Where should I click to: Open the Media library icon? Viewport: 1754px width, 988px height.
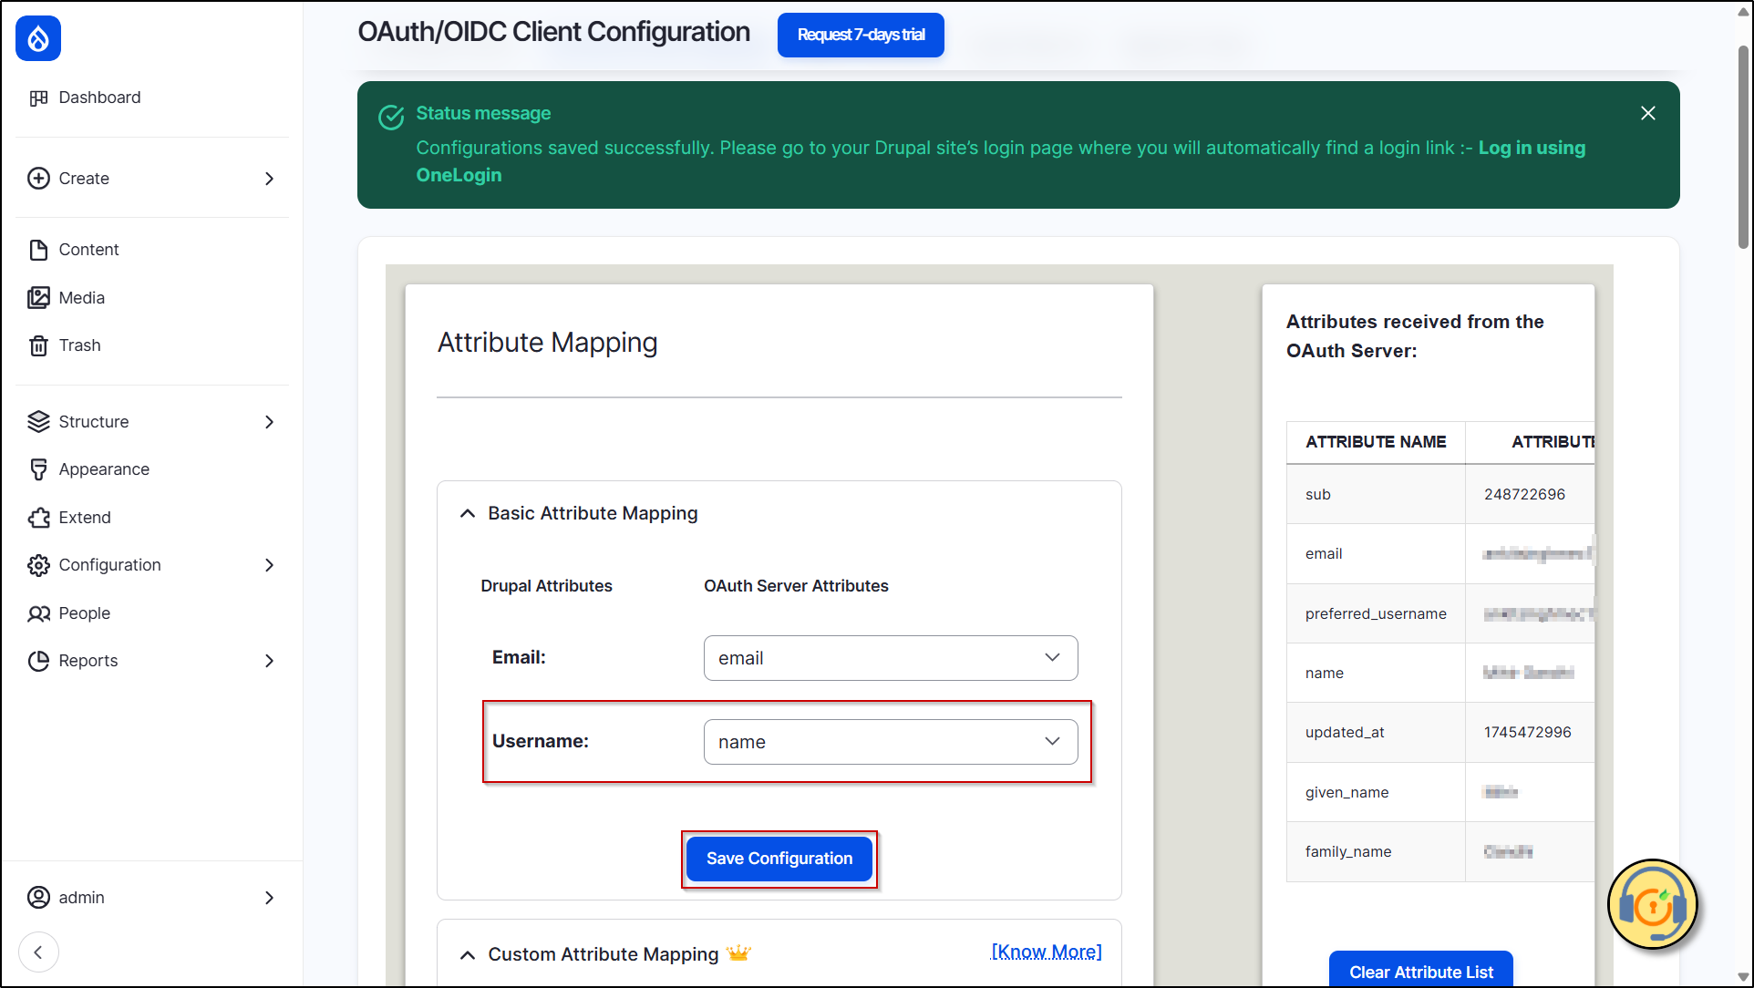point(38,297)
